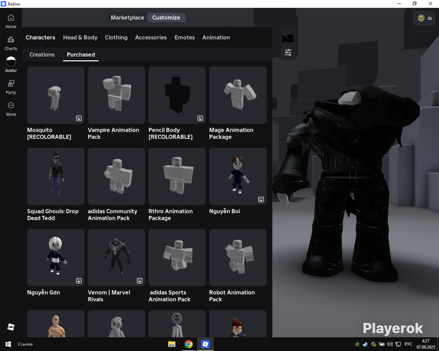The height and width of the screenshot is (351, 439).
Task: Select the Vampire Animation Pack thumbnail
Action: click(x=116, y=95)
